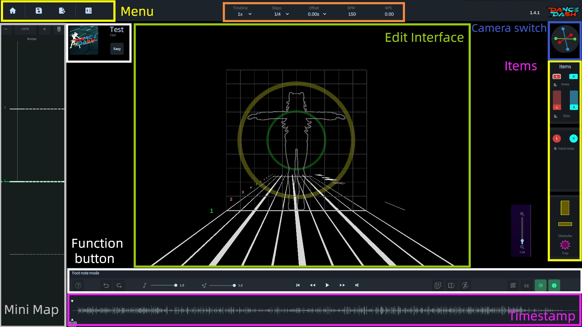582x327 pixels.
Task: Click the export file icon
Action: [62, 11]
